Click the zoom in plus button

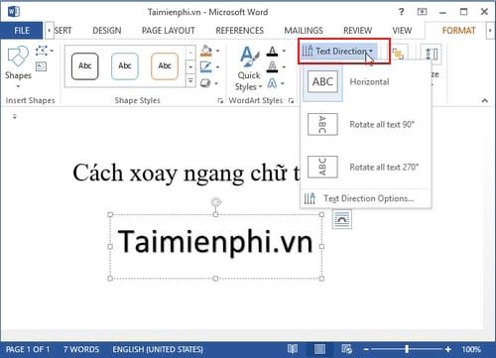(x=448, y=349)
